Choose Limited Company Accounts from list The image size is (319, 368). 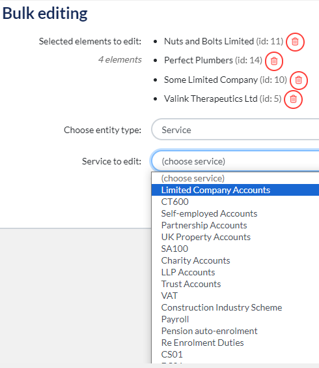click(x=235, y=190)
